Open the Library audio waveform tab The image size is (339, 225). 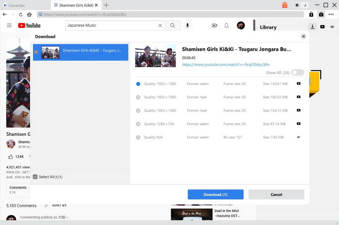point(332,27)
